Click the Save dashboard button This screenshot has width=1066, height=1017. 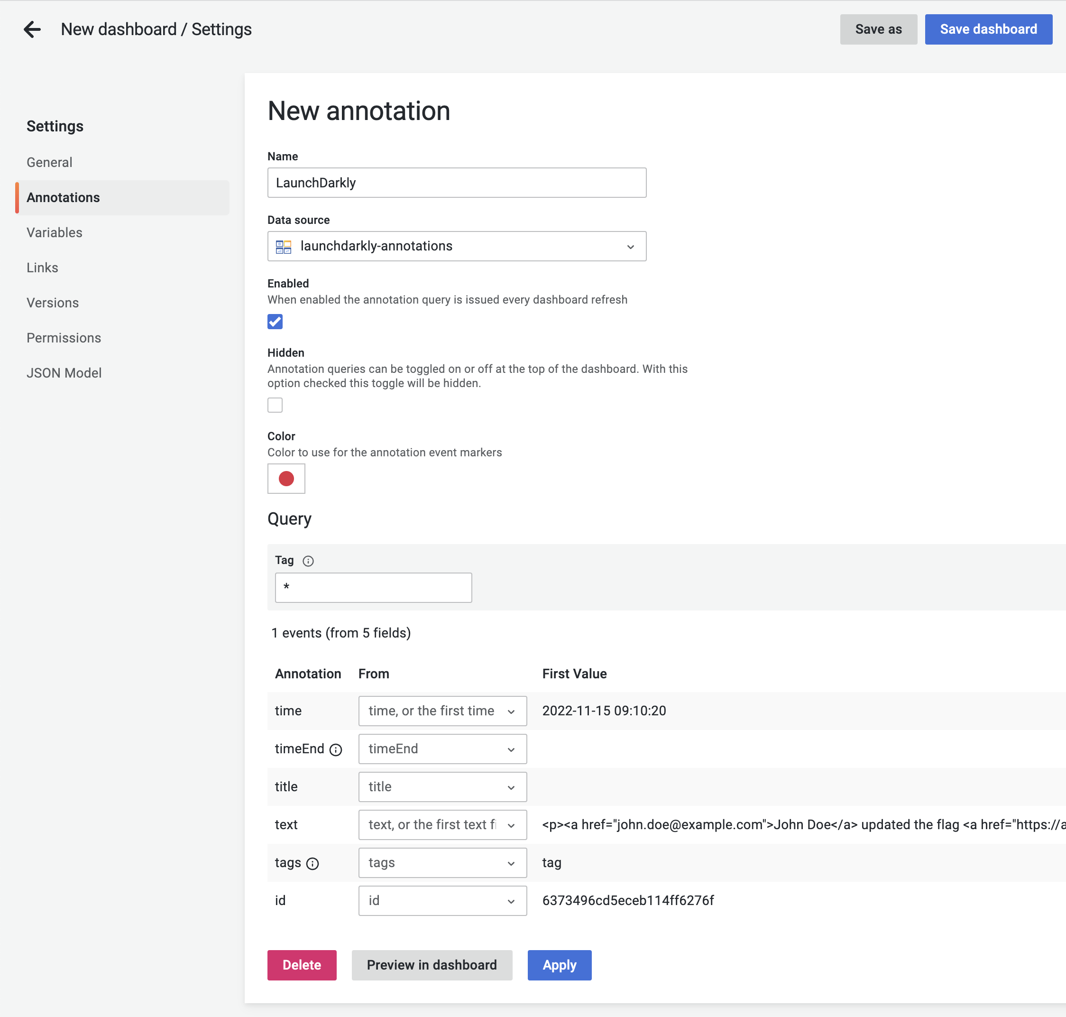pyautogui.click(x=988, y=29)
